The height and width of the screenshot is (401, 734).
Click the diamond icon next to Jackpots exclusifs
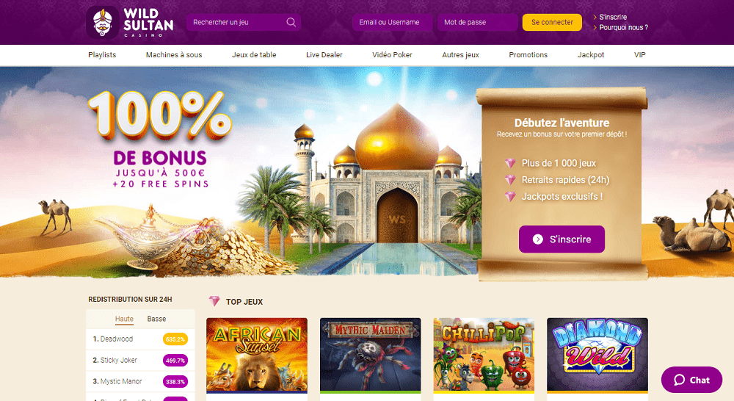(x=510, y=197)
